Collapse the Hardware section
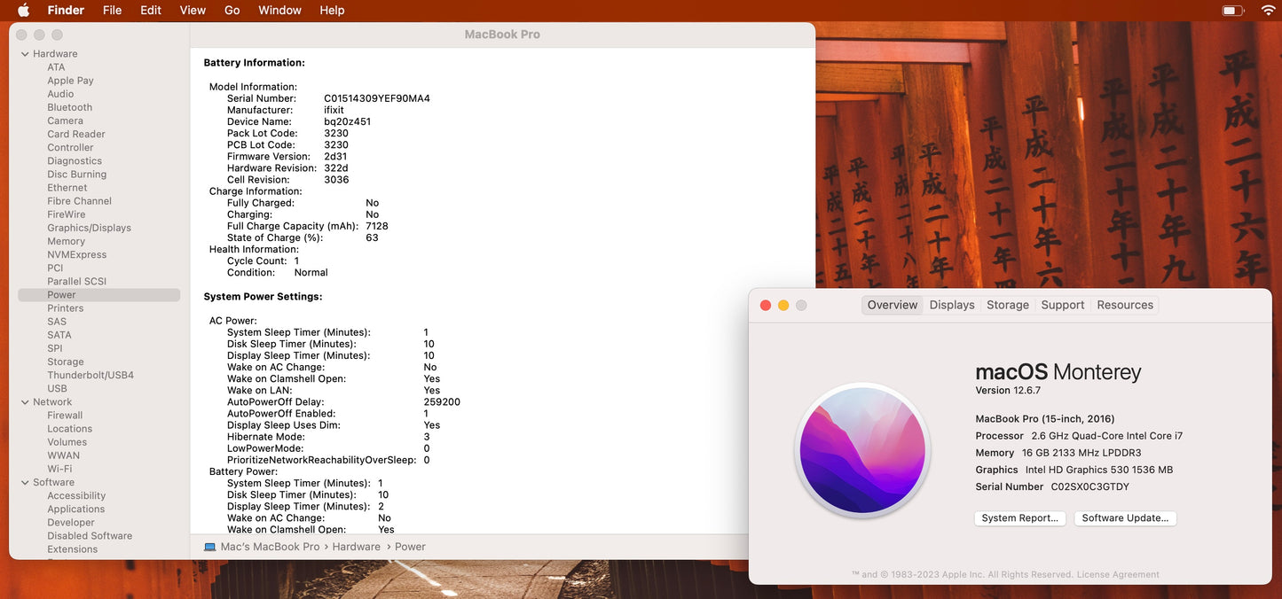Screen dimensions: 1282x599 [x=25, y=54]
